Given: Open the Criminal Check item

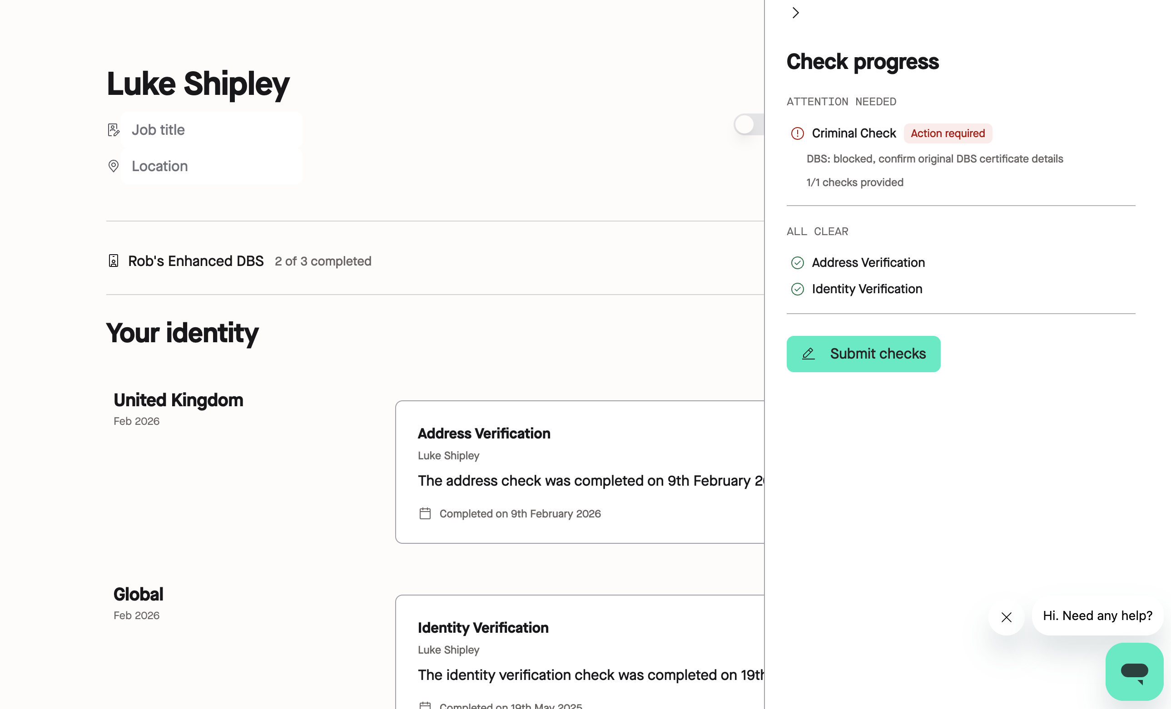Looking at the screenshot, I should (853, 133).
